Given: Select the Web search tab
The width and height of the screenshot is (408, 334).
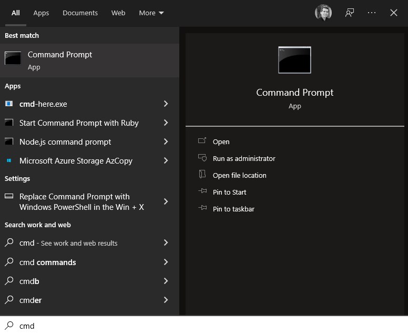Looking at the screenshot, I should coord(118,13).
